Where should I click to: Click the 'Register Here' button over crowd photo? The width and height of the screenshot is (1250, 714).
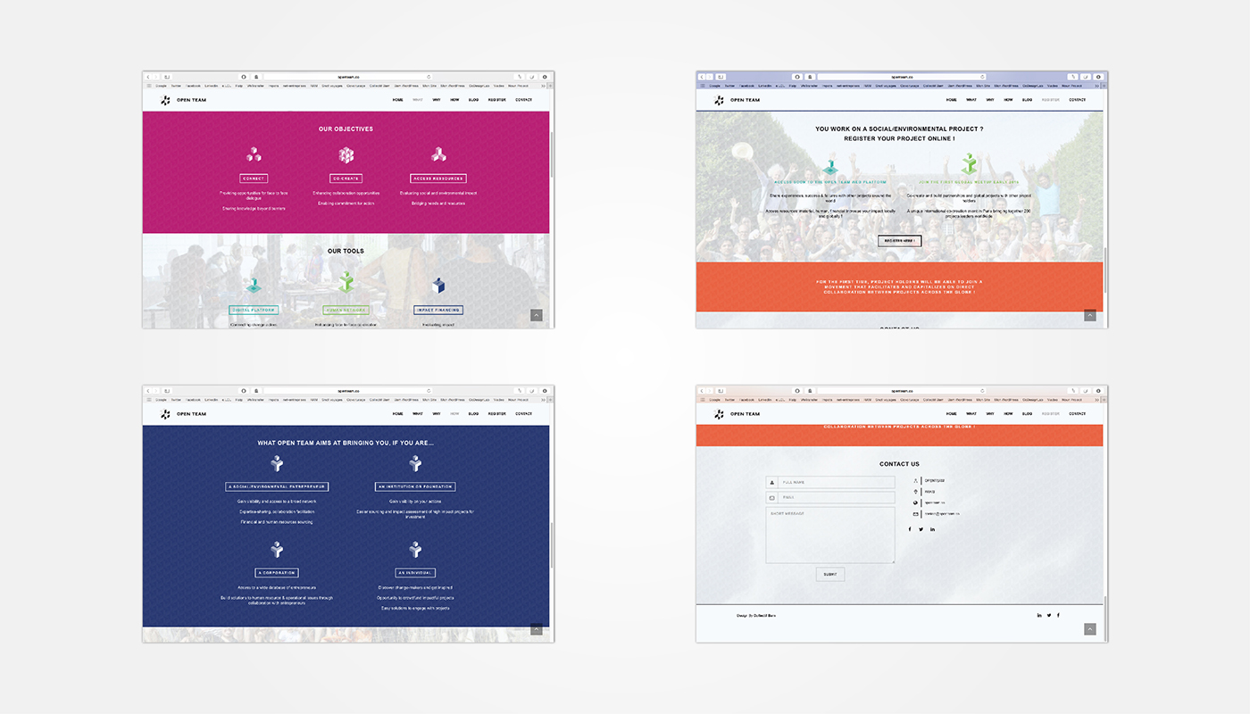point(899,241)
